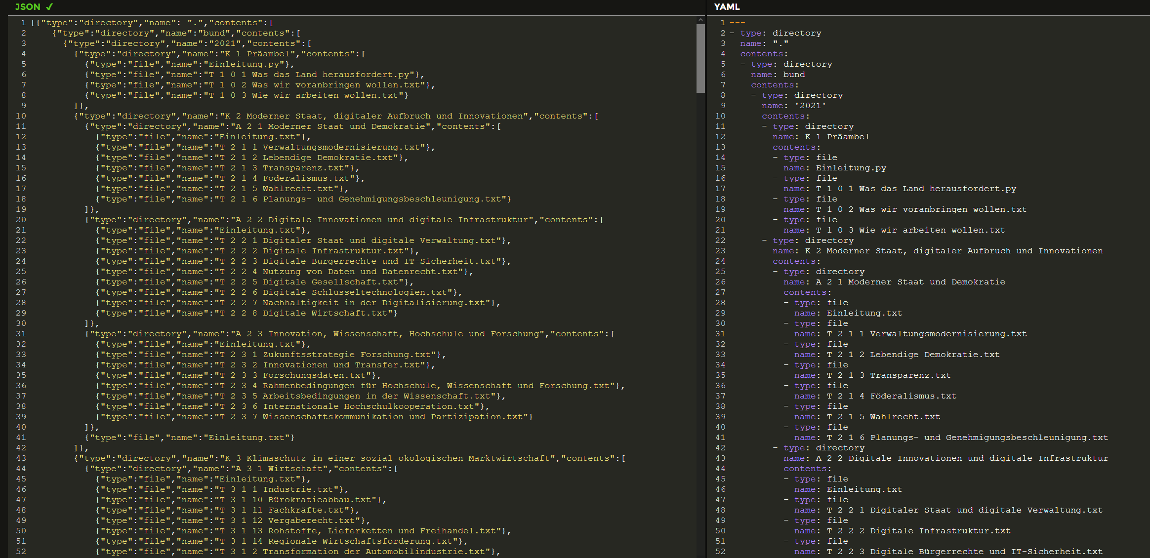
Task: Click the green JSON valid checkmark icon
Action: coord(49,7)
